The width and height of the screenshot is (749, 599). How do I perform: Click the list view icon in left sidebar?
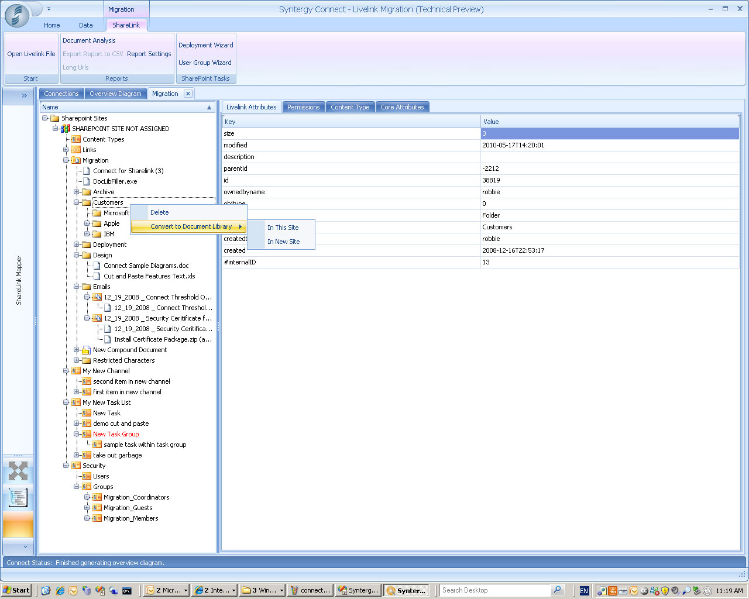[x=18, y=498]
